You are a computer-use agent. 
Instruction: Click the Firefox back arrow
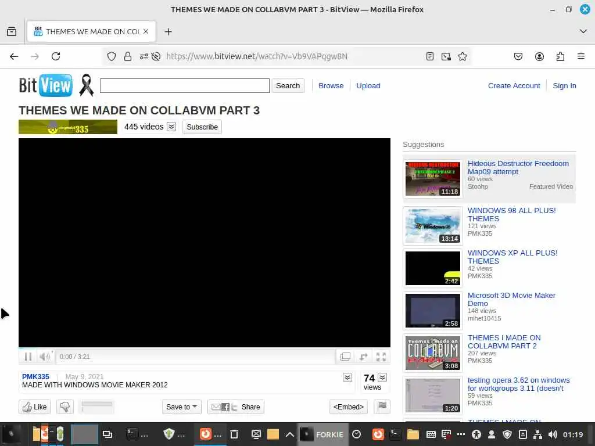pos(14,56)
